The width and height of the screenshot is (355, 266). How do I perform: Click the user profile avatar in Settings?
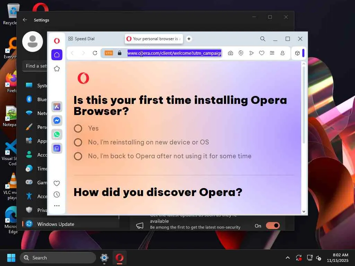point(33,42)
